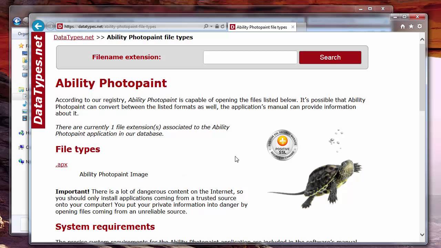Click the vertical scrollbar thumb
The height and width of the screenshot is (248, 441).
[x=422, y=77]
